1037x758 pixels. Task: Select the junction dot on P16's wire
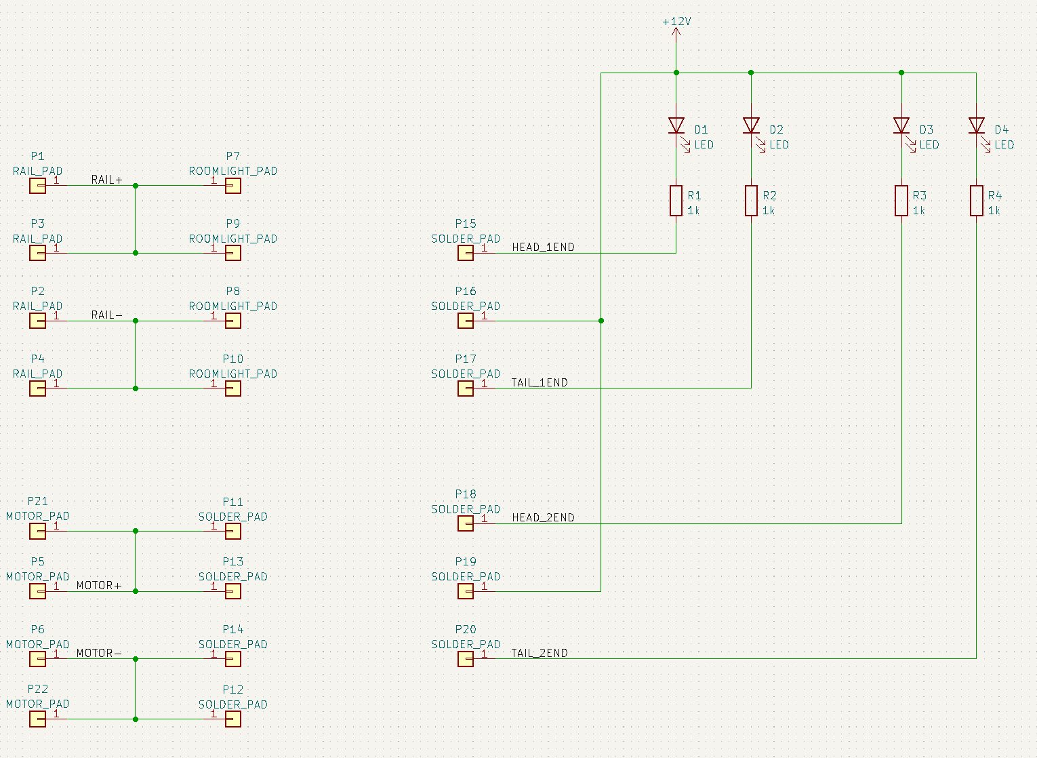pyautogui.click(x=601, y=321)
